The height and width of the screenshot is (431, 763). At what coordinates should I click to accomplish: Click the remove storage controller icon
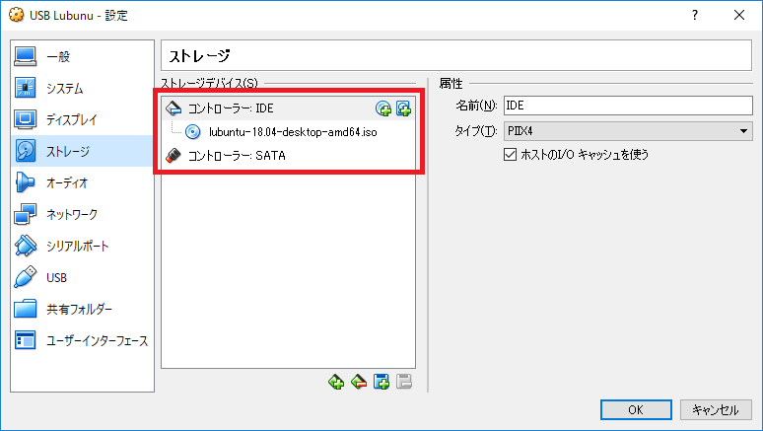coord(359,382)
